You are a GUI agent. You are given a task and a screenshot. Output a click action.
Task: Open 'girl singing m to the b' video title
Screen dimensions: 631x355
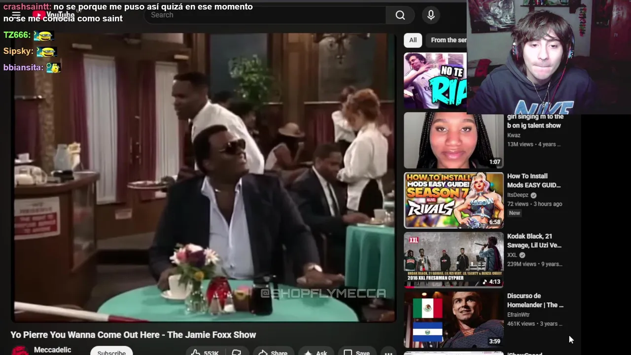[535, 121]
